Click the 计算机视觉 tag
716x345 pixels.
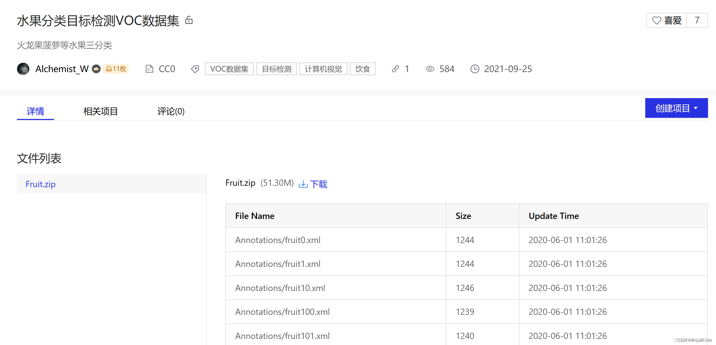click(x=323, y=69)
